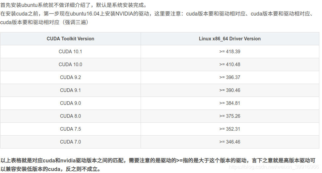Click the '>= 390.46' driver version cell

[x=230, y=90]
